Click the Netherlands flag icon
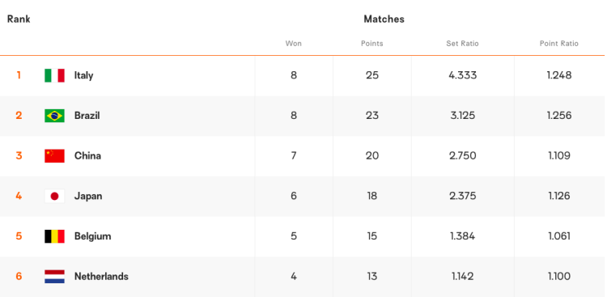The width and height of the screenshot is (607, 297). [x=54, y=277]
